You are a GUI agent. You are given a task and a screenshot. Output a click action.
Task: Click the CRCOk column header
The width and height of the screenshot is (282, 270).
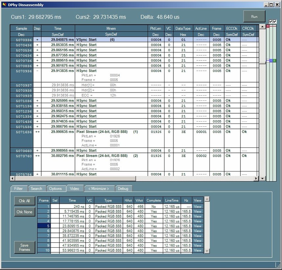[x=248, y=29]
